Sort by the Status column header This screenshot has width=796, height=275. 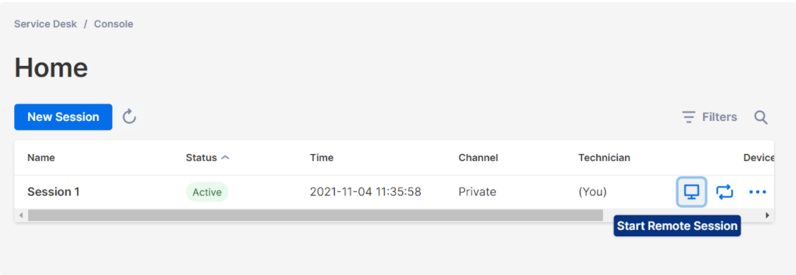tap(201, 158)
